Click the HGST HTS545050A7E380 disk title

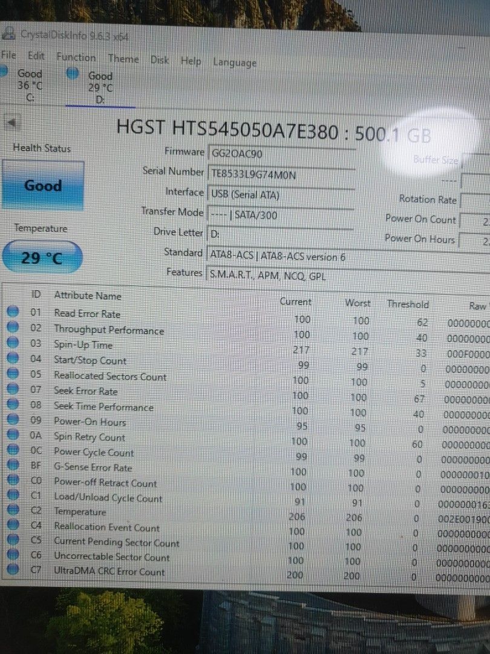click(274, 130)
